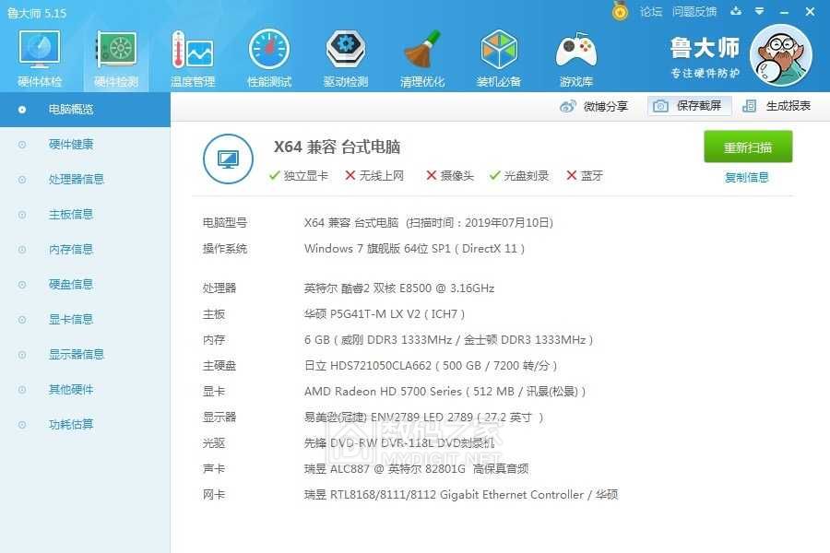The image size is (830, 553).
Task: Click monitor value ENV2789 LED
Action: (423, 418)
